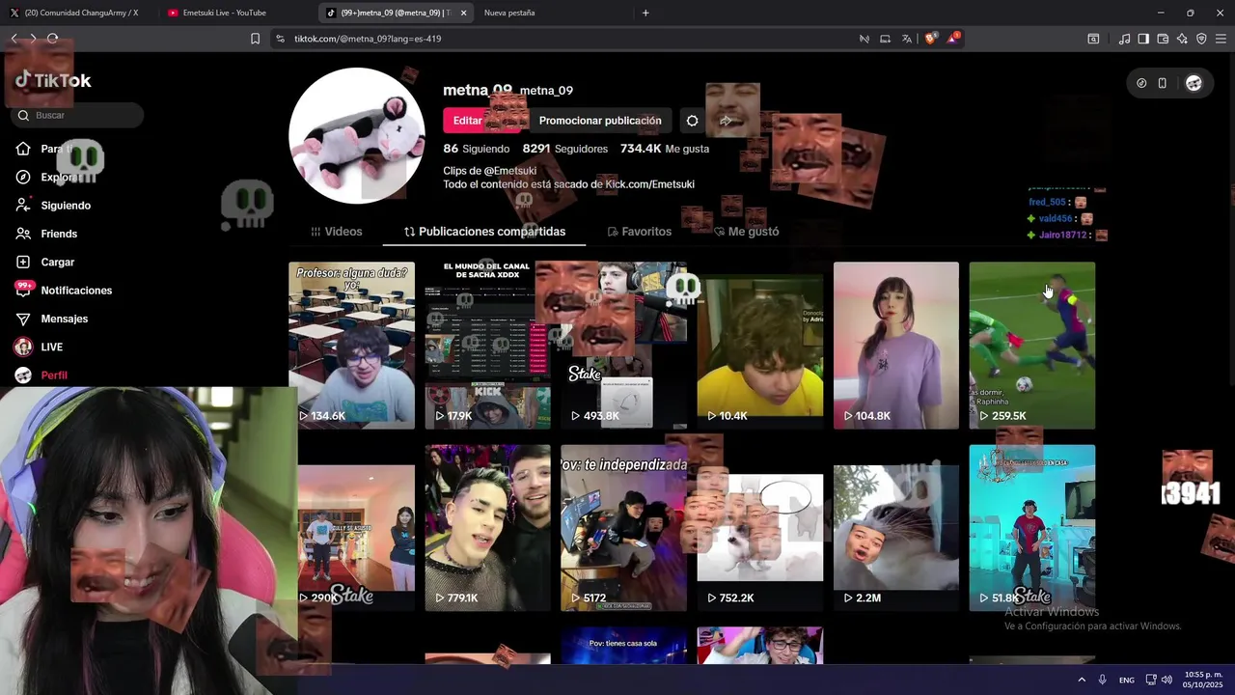Reload the page in the browser

pyautogui.click(x=52, y=39)
